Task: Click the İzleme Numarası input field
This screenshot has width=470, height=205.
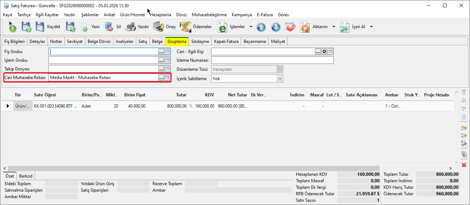Action: 272,60
